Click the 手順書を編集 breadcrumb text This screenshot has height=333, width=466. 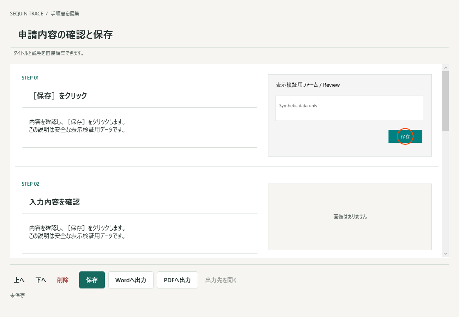coord(66,14)
